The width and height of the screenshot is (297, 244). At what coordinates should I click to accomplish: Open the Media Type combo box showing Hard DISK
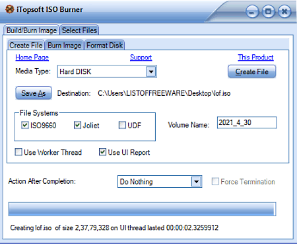tap(107, 71)
